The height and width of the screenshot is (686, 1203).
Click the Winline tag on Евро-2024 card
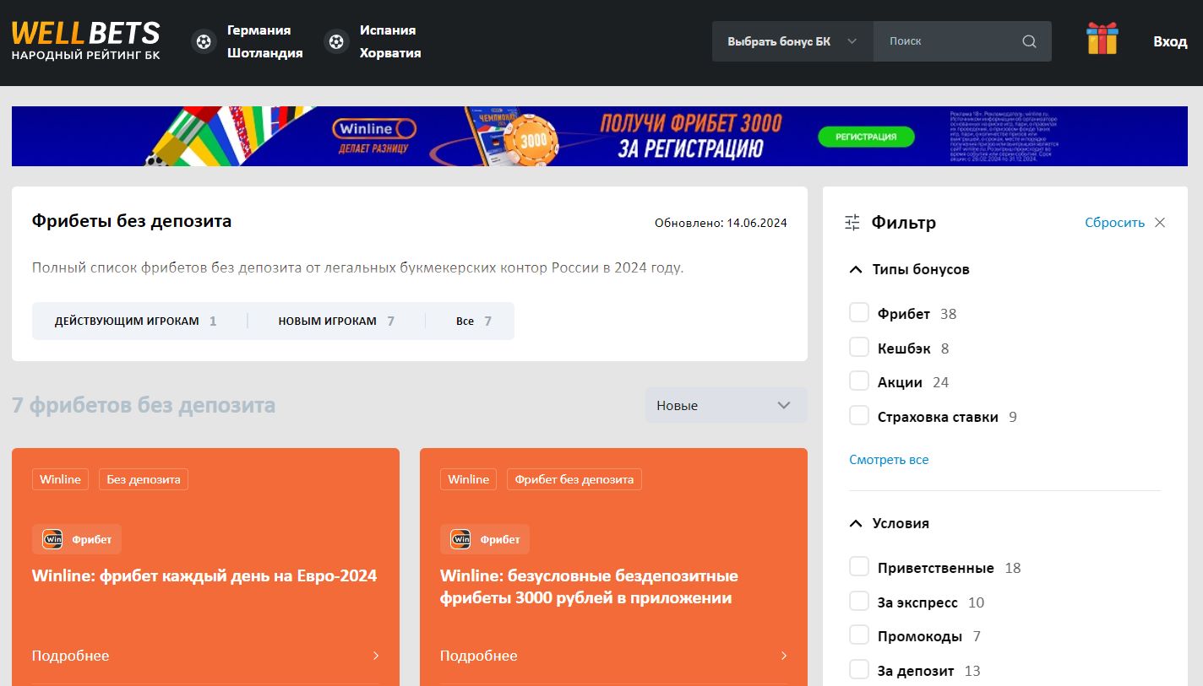pyautogui.click(x=61, y=479)
